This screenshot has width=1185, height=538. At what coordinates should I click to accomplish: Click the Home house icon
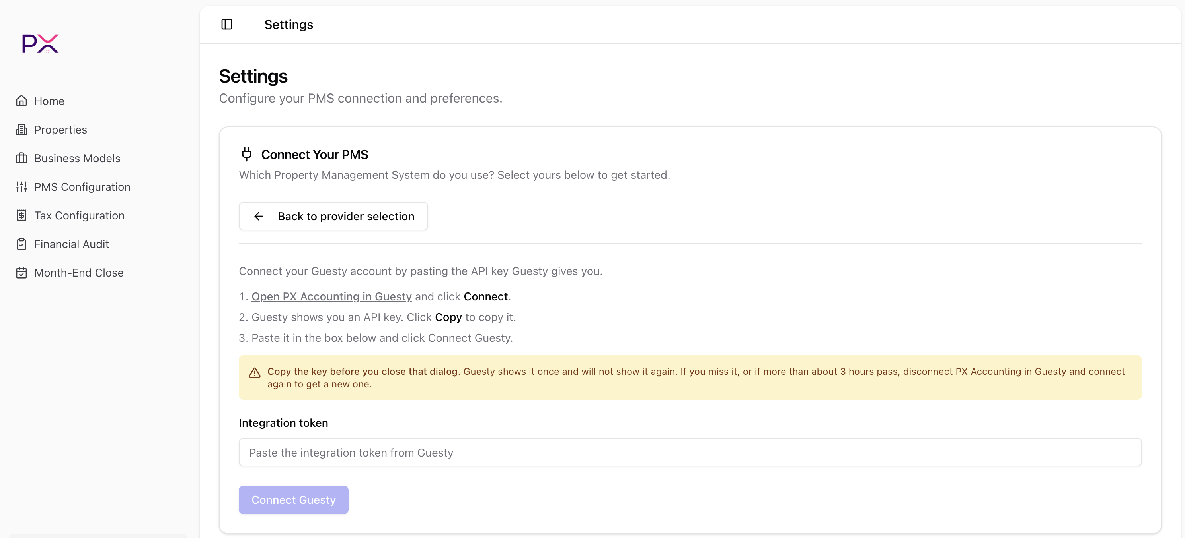[21, 101]
